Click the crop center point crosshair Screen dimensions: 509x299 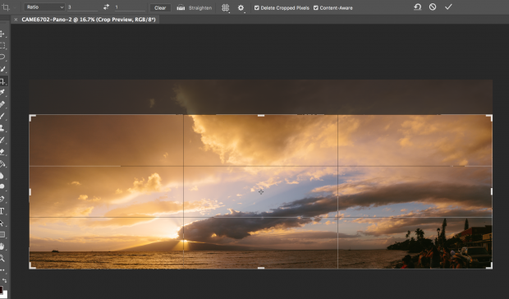coord(261,192)
